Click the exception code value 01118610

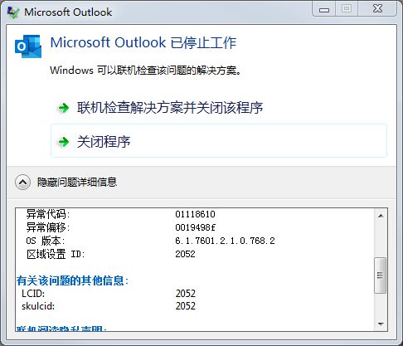(x=195, y=214)
